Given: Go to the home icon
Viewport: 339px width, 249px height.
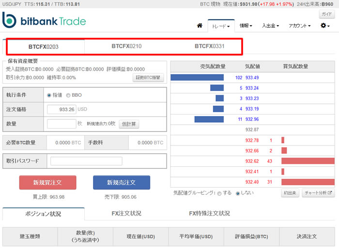Looking at the screenshot, I should click(200, 26).
